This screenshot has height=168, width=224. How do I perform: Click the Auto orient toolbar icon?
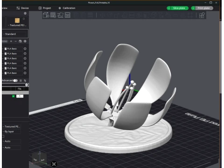tap(60, 15)
